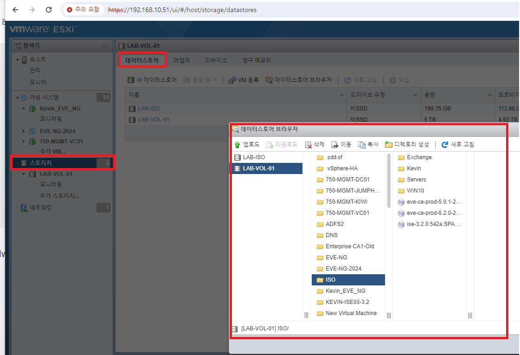Viewport: 520px width, 355px height.
Task: Select eve-ce-prod-5.0.1 ISO file
Action: point(430,202)
